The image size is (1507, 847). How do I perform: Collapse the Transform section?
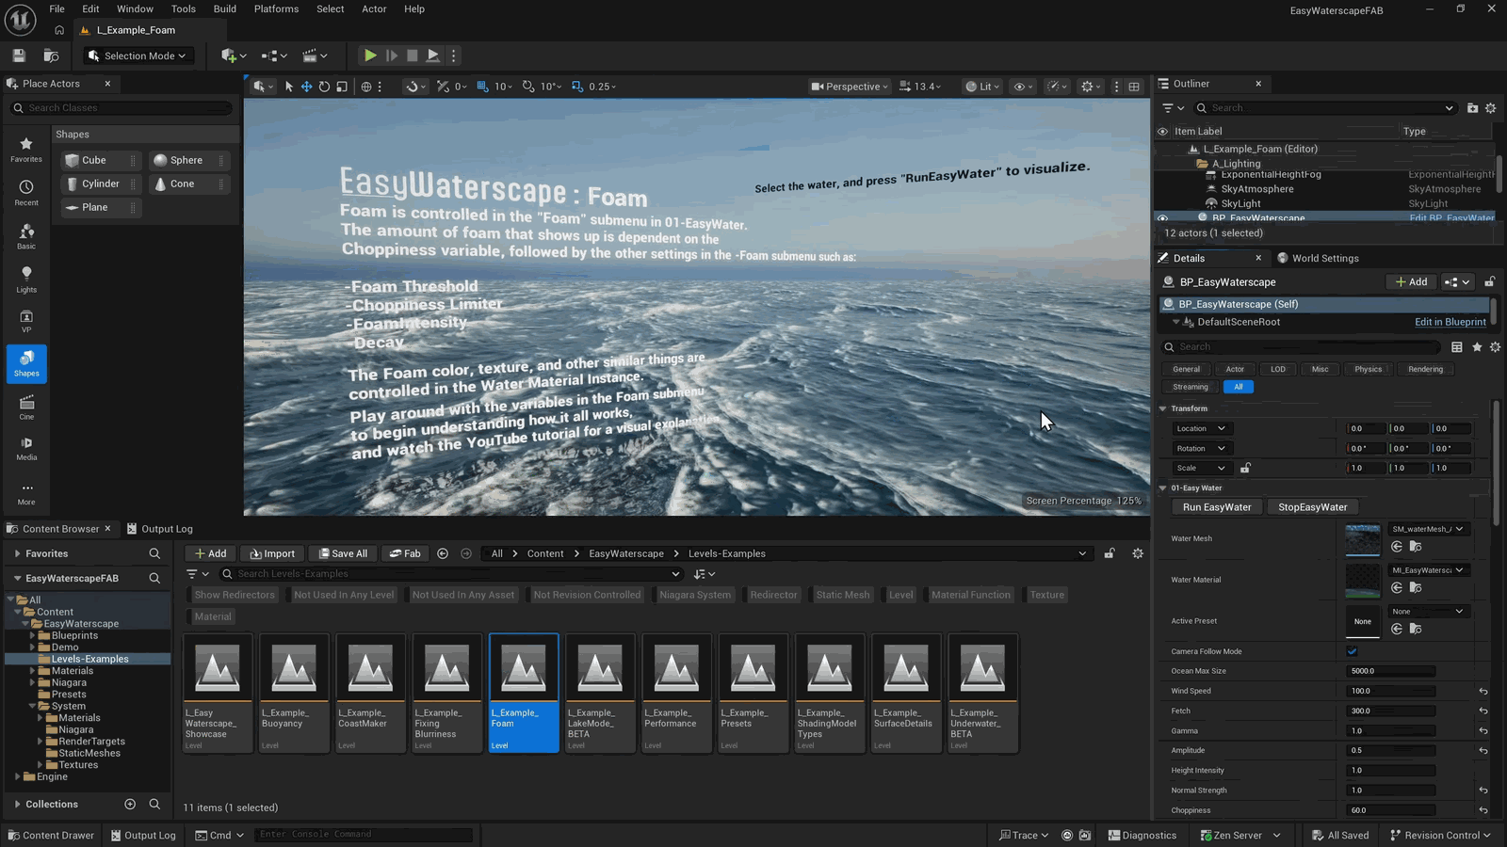[x=1162, y=408]
